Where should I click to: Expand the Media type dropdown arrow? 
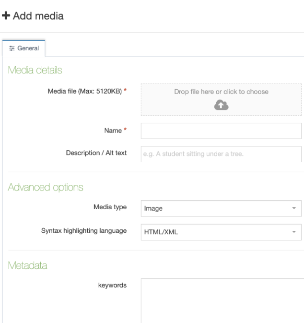click(294, 208)
